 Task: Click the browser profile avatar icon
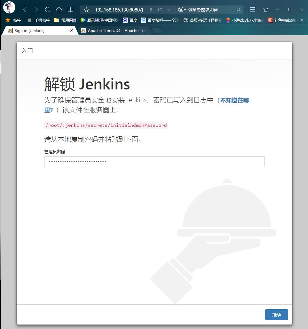click(x=9, y=7)
